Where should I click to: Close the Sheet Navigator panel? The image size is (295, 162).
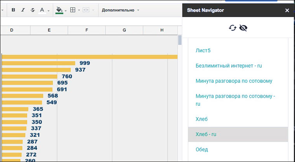point(287,10)
